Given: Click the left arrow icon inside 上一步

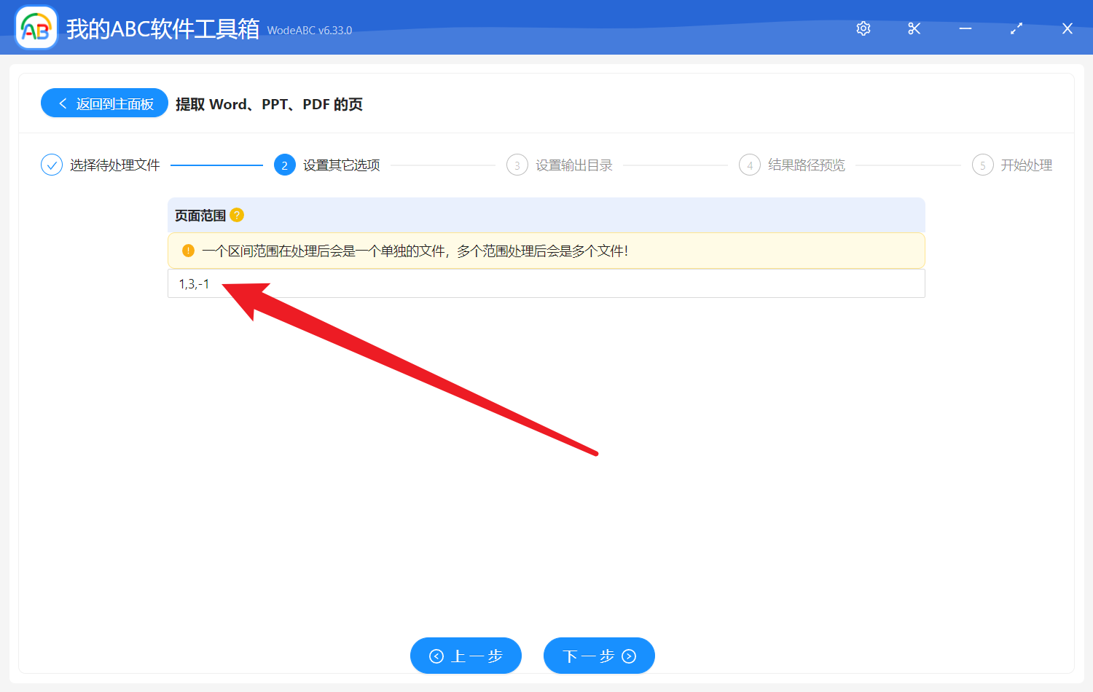Looking at the screenshot, I should [x=436, y=656].
